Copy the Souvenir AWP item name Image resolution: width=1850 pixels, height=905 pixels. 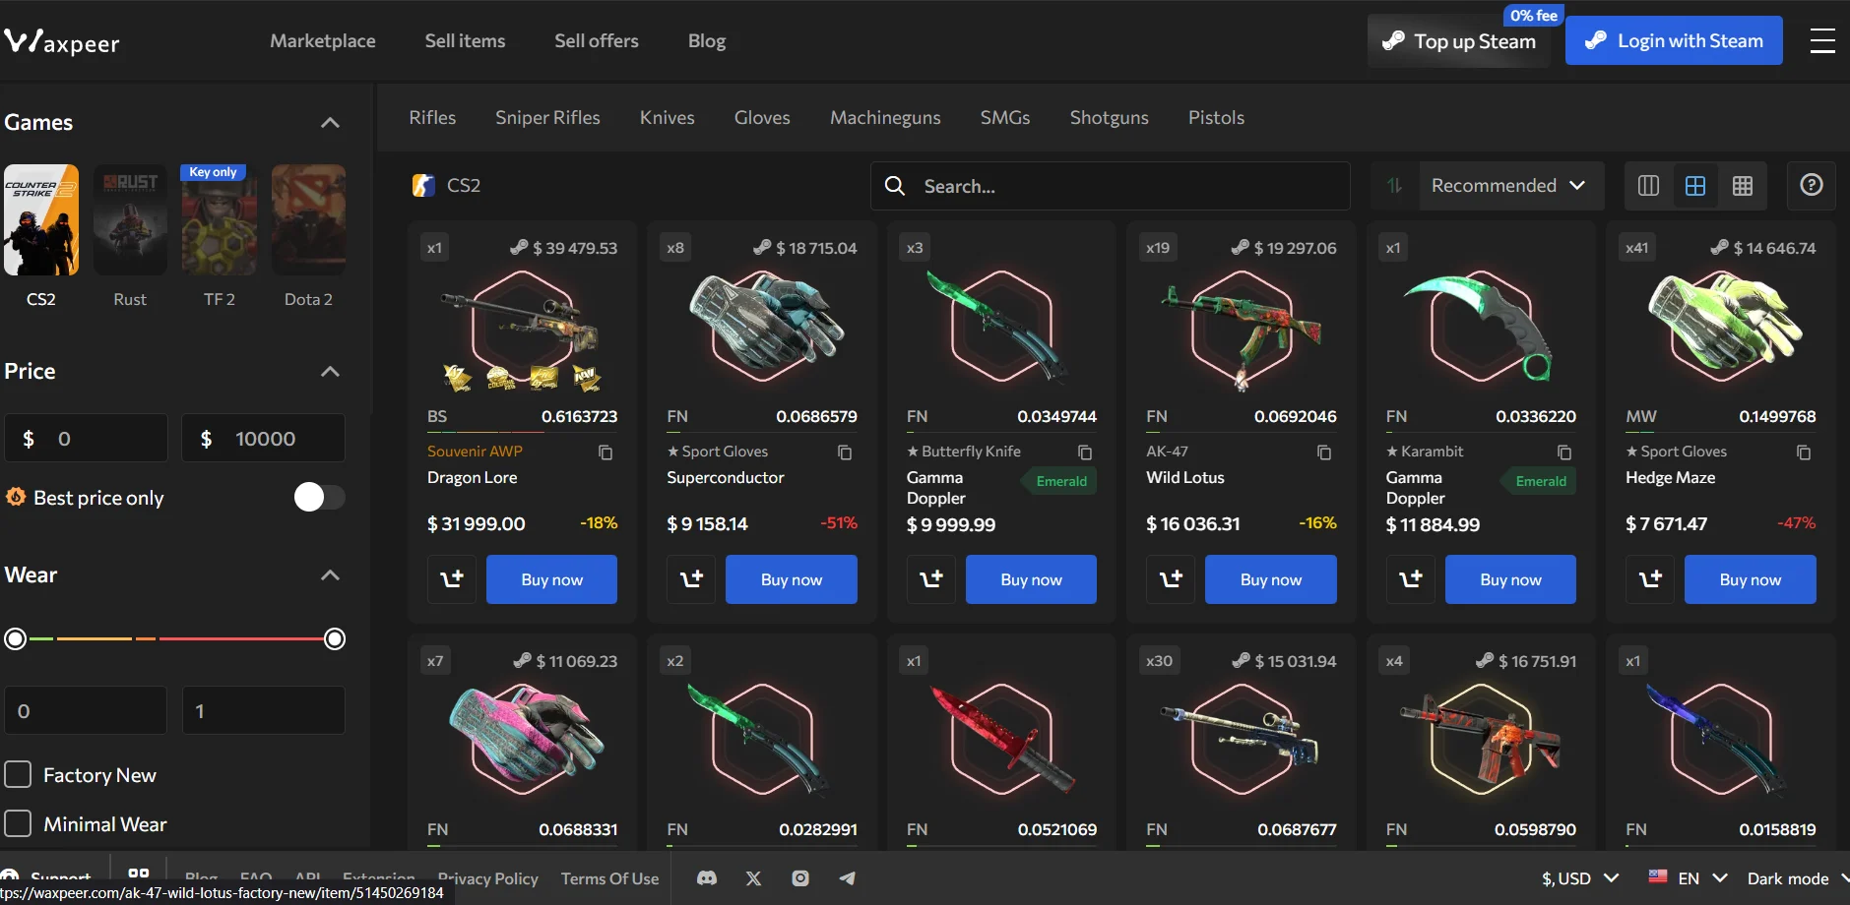pos(606,452)
